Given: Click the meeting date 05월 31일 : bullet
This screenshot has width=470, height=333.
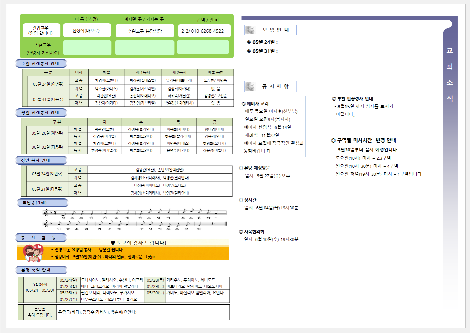Looking at the screenshot, I should (x=262, y=51).
